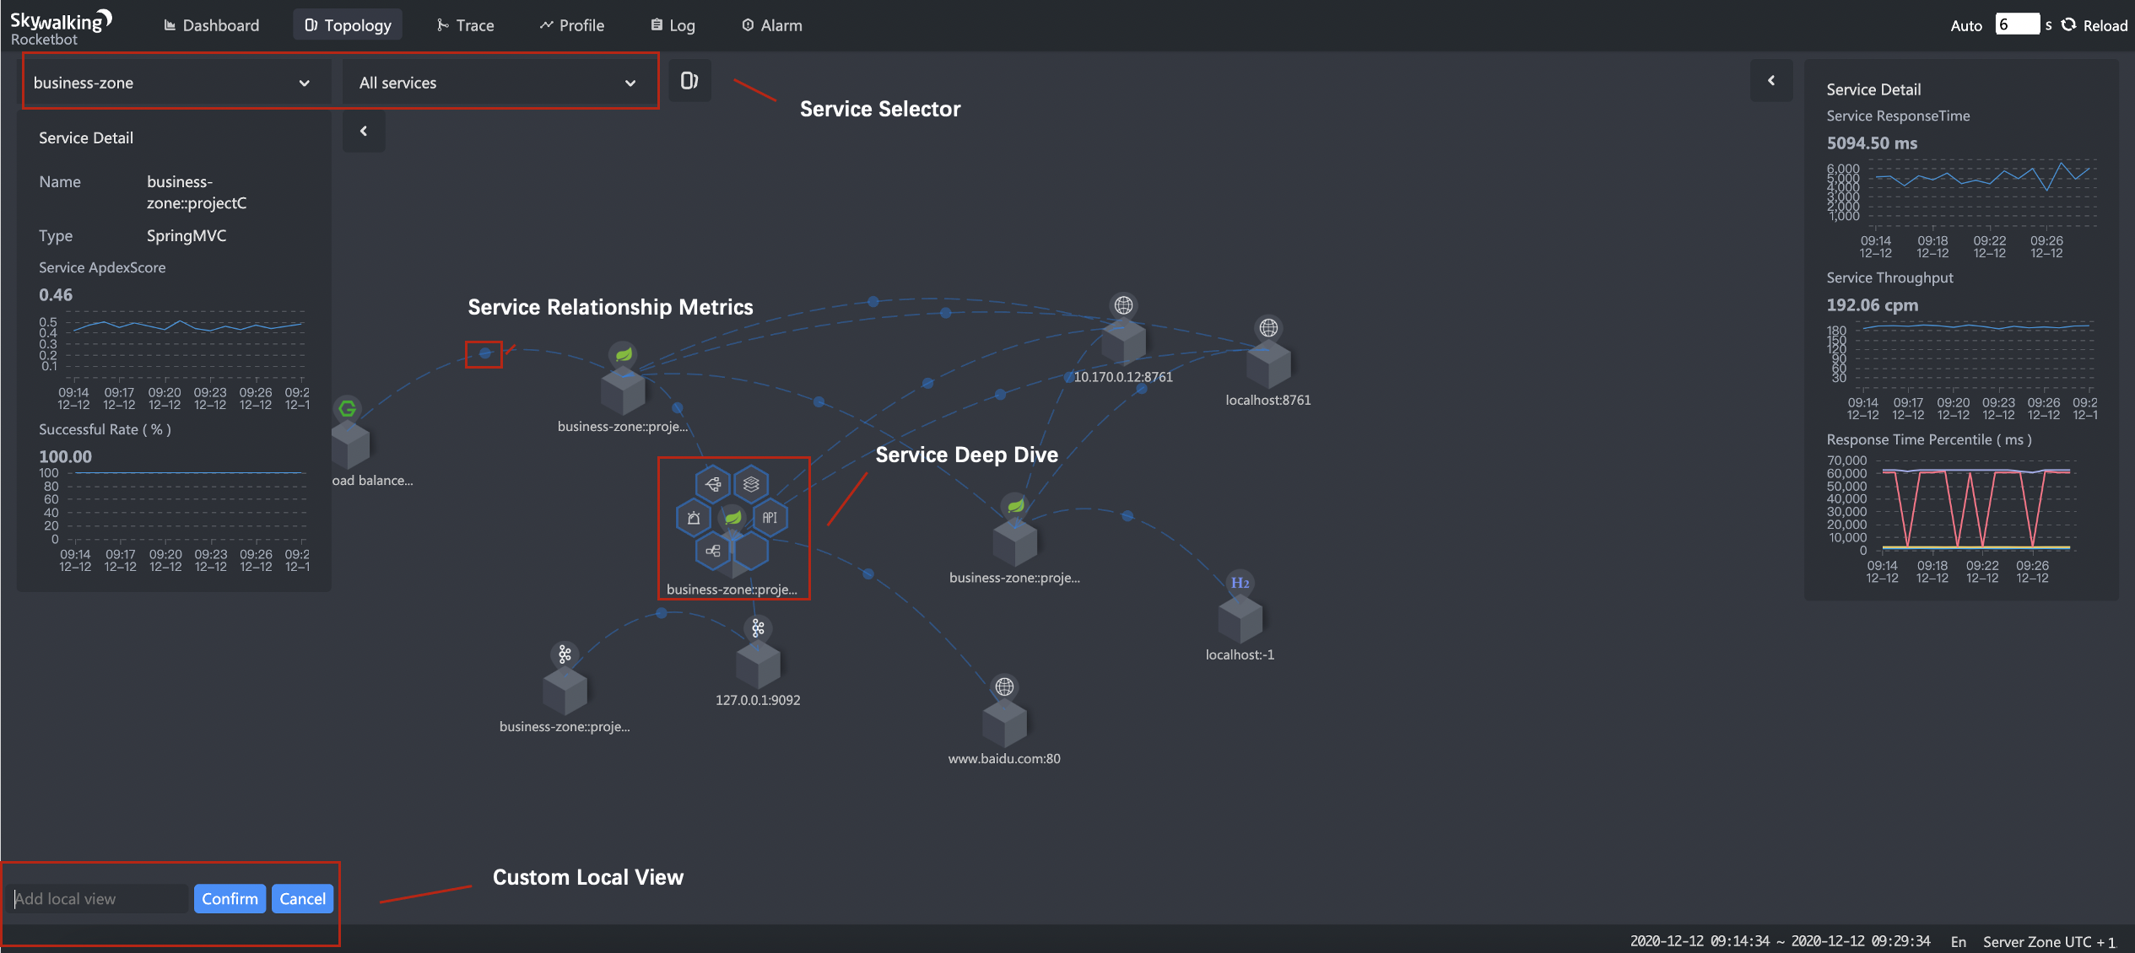Click the topology view icon beside the selectors

click(x=689, y=81)
